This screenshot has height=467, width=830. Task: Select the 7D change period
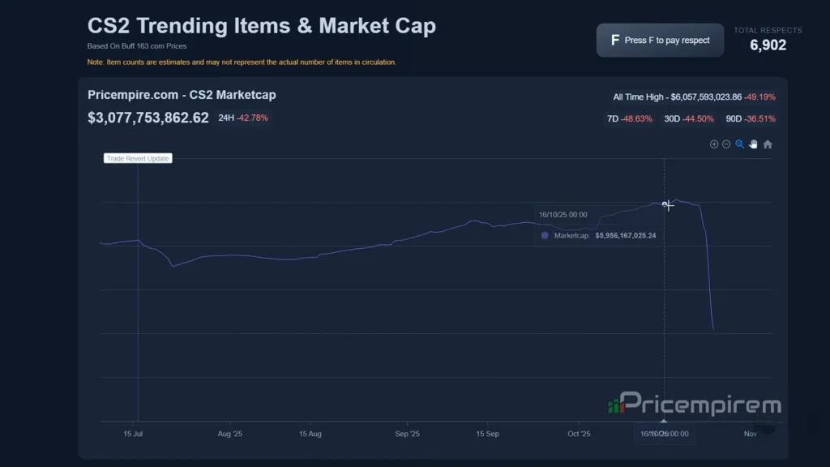(x=631, y=118)
